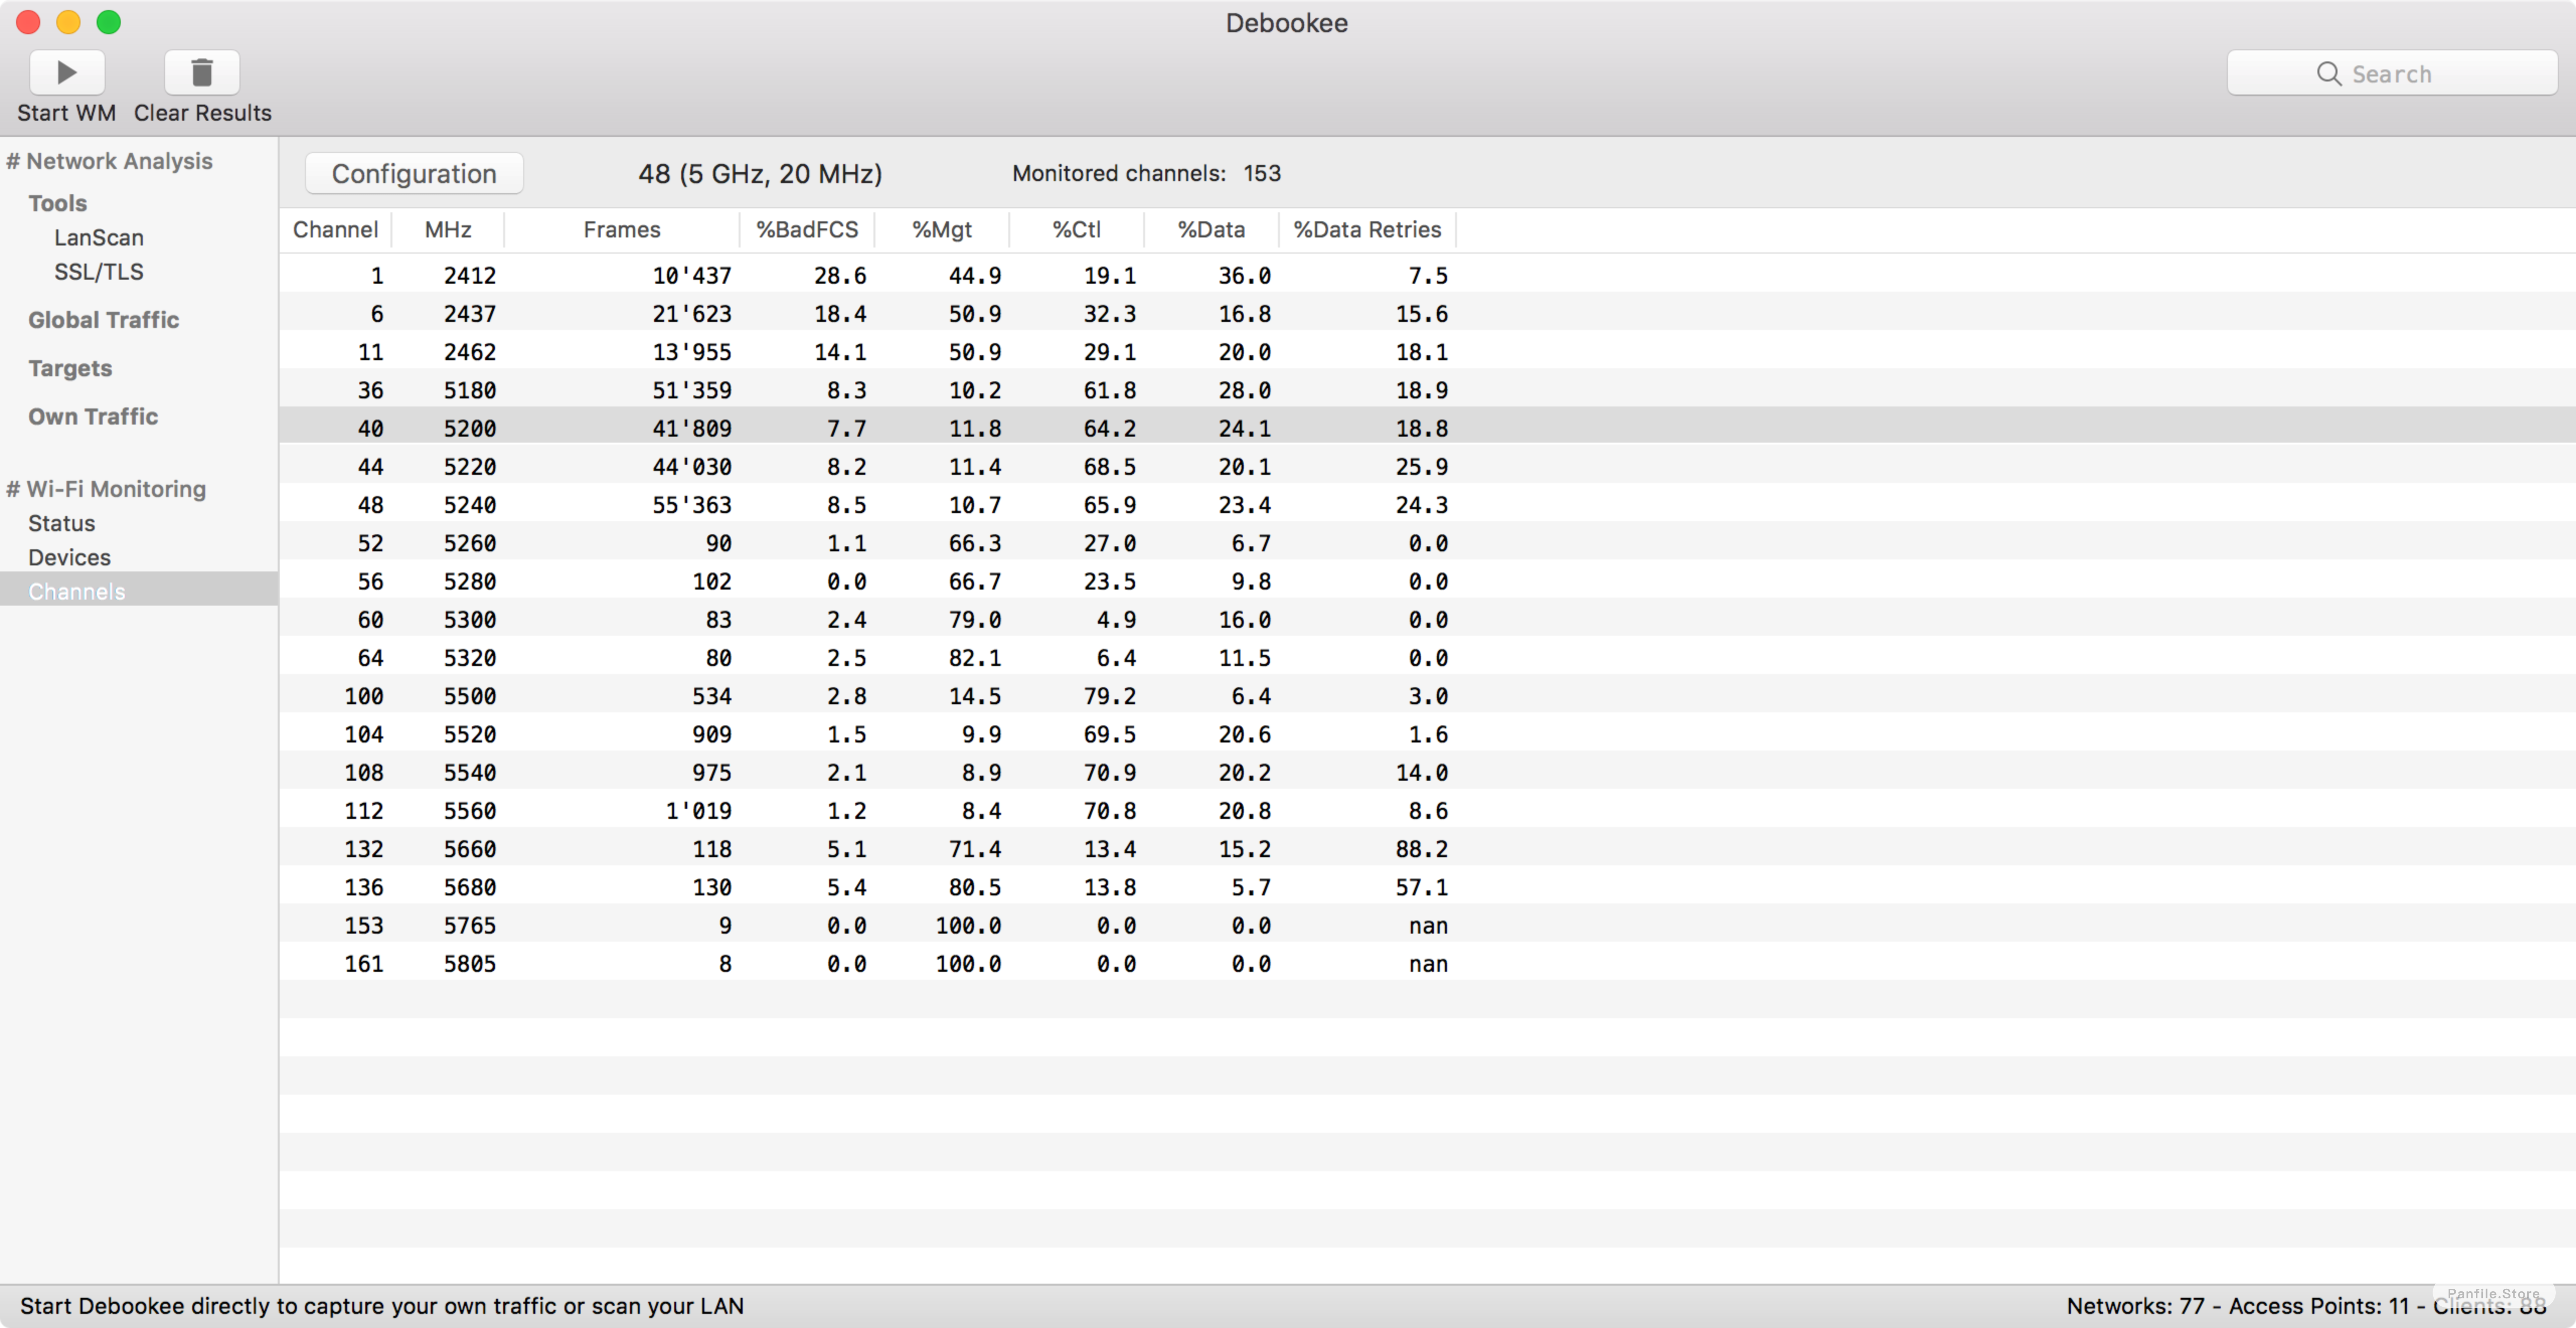Click Monitored channels: 153 label

pos(1146,173)
